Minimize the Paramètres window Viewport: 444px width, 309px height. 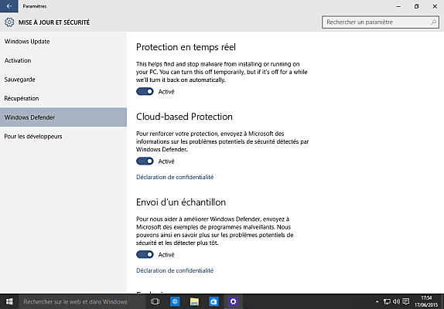(398, 6)
